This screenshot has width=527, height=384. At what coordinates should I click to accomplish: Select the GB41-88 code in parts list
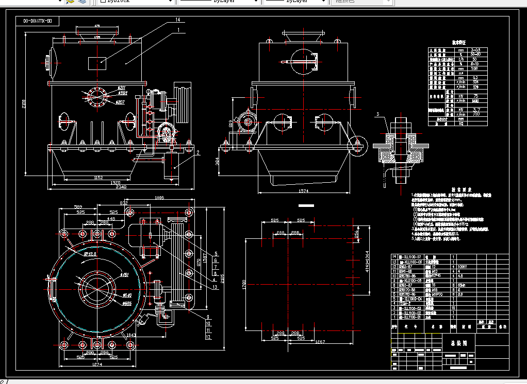point(405,271)
